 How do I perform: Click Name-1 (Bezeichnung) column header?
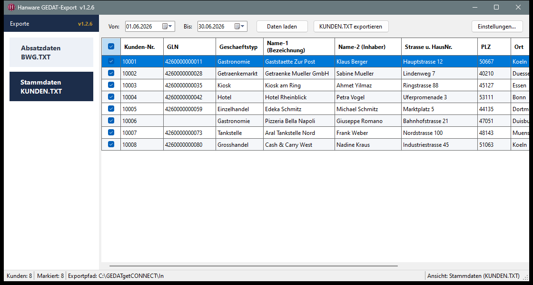[299, 47]
